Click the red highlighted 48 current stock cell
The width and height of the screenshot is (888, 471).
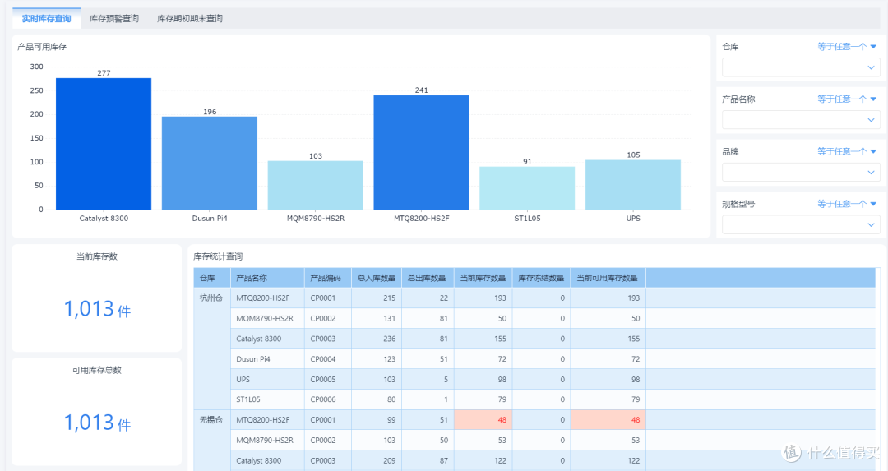coord(483,420)
